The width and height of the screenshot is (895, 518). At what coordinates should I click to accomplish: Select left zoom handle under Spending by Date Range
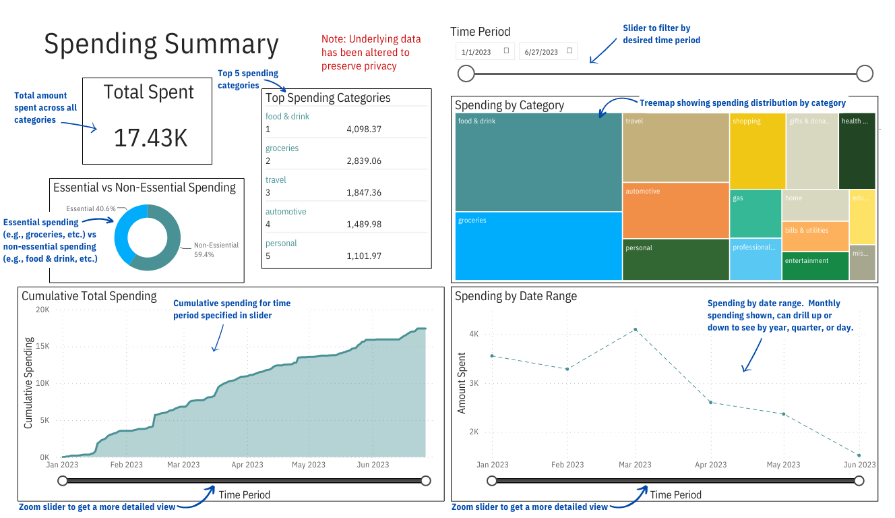tap(492, 480)
